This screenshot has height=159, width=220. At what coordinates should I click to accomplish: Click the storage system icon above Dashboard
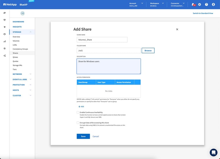pyautogui.click(x=23, y=13)
